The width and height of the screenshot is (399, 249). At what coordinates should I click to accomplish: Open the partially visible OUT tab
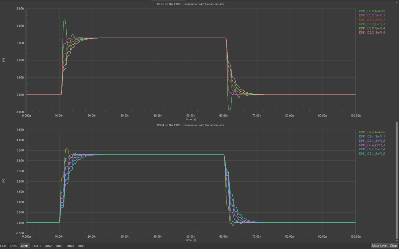[x=3, y=246]
